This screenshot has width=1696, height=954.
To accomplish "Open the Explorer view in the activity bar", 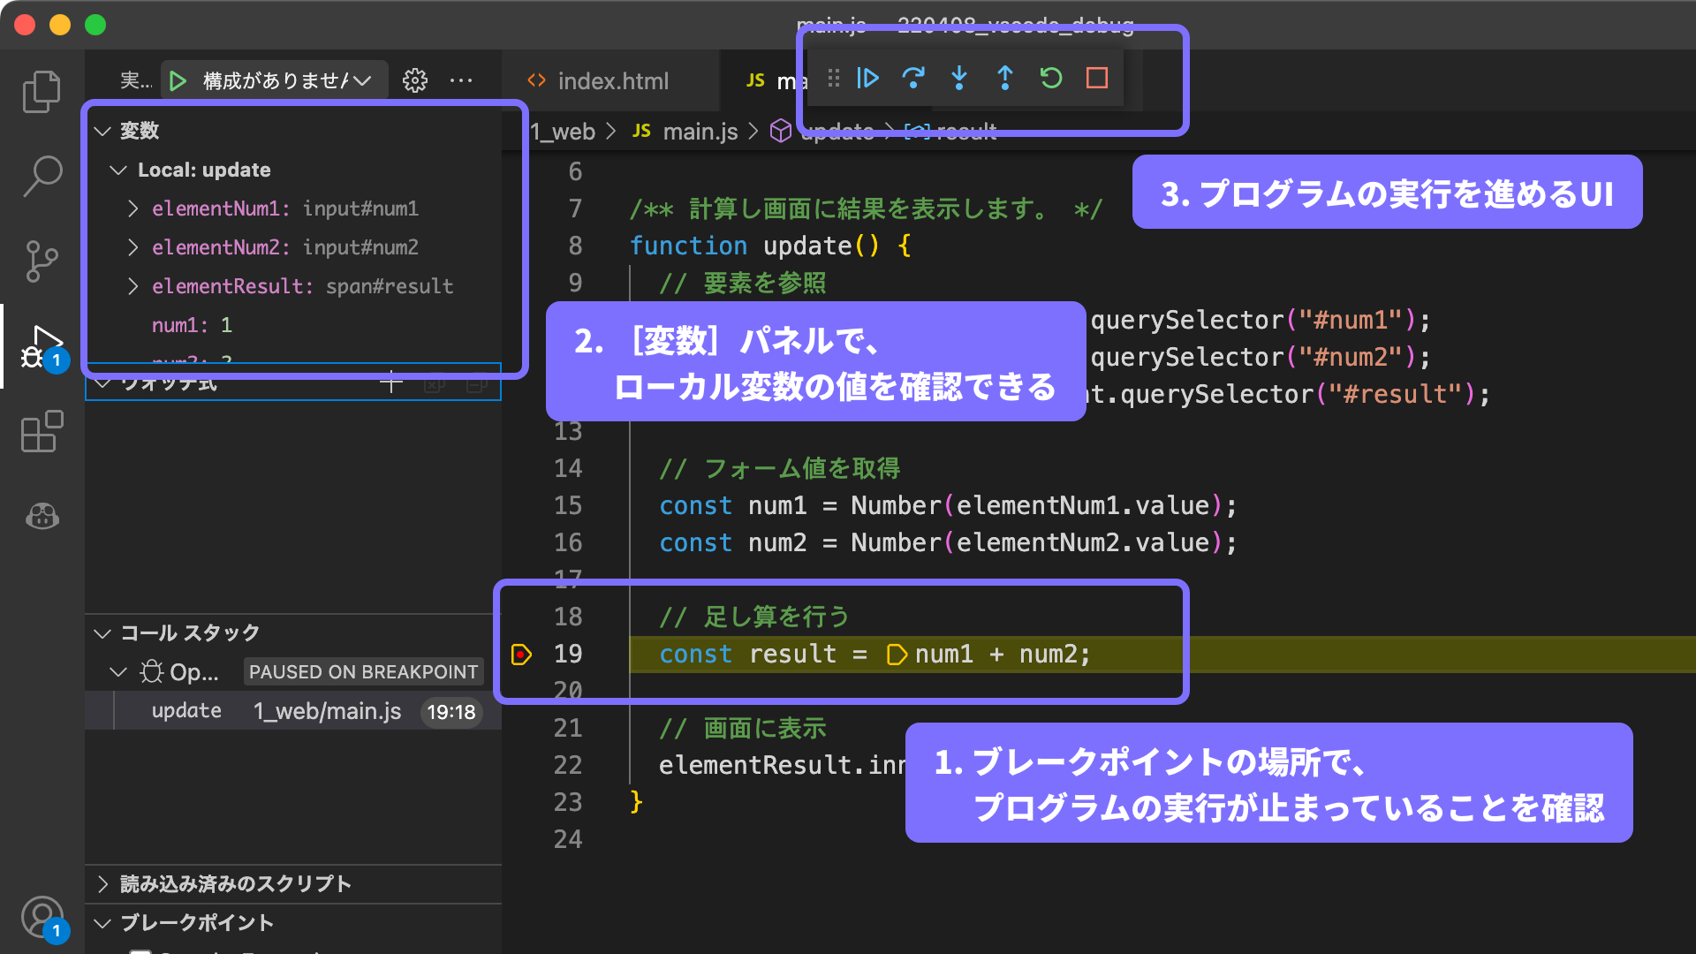I will click(42, 92).
